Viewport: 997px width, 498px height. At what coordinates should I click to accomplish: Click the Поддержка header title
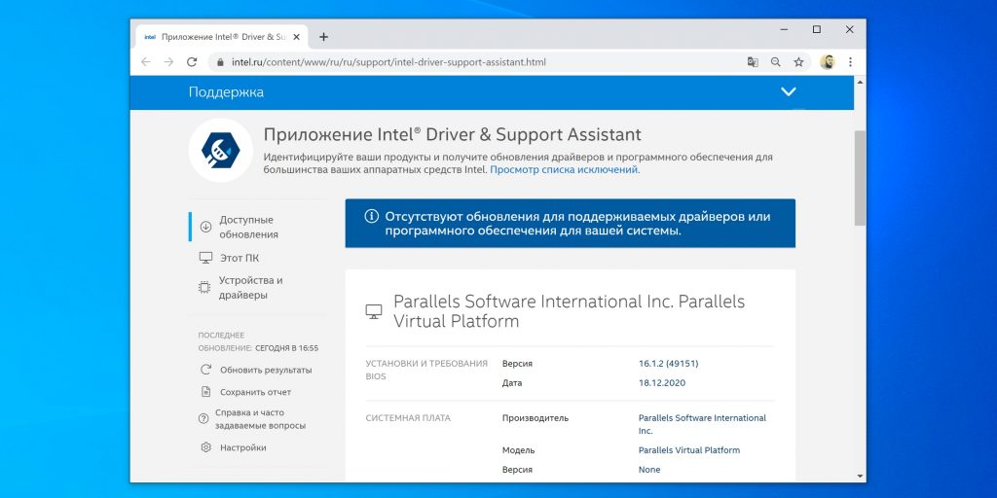[x=226, y=92]
